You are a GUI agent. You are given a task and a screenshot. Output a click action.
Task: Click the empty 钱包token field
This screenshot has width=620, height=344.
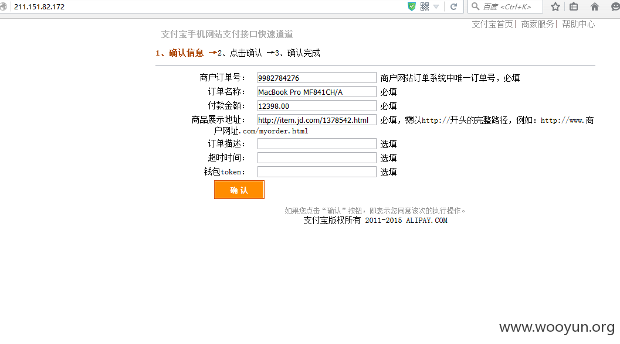(x=317, y=171)
